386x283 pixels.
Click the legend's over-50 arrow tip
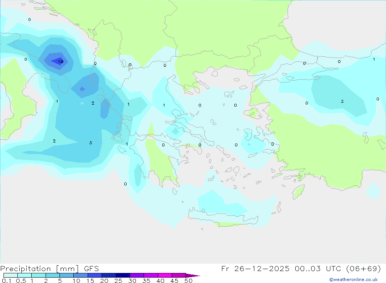click(193, 275)
